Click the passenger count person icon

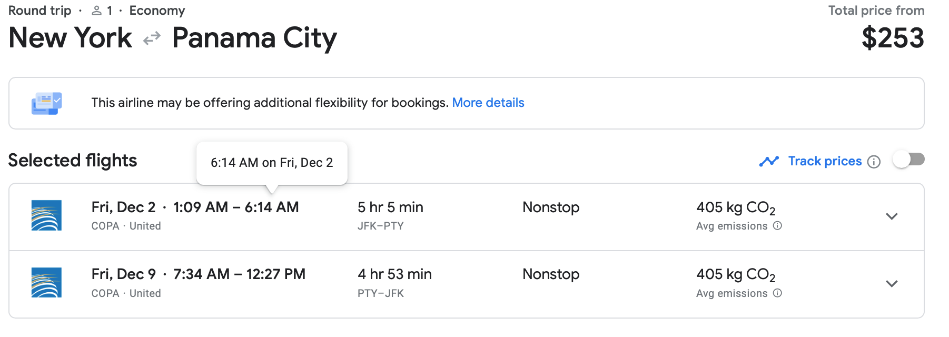(x=96, y=11)
